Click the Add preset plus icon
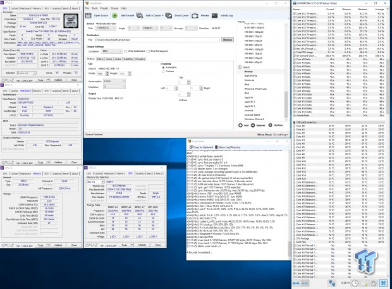 tap(240, 125)
